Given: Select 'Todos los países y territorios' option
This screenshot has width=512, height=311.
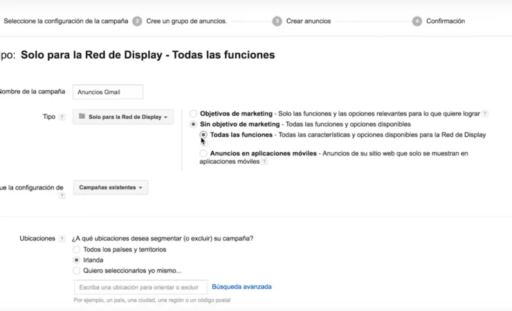Looking at the screenshot, I should [x=77, y=249].
